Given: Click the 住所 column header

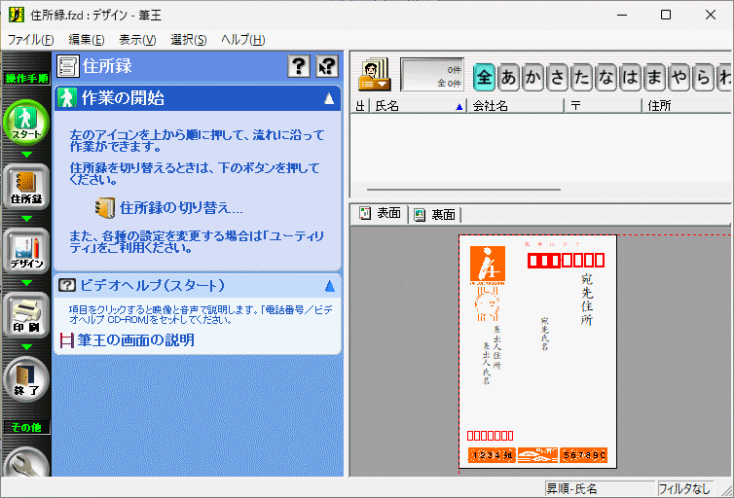Looking at the screenshot, I should tap(687, 106).
